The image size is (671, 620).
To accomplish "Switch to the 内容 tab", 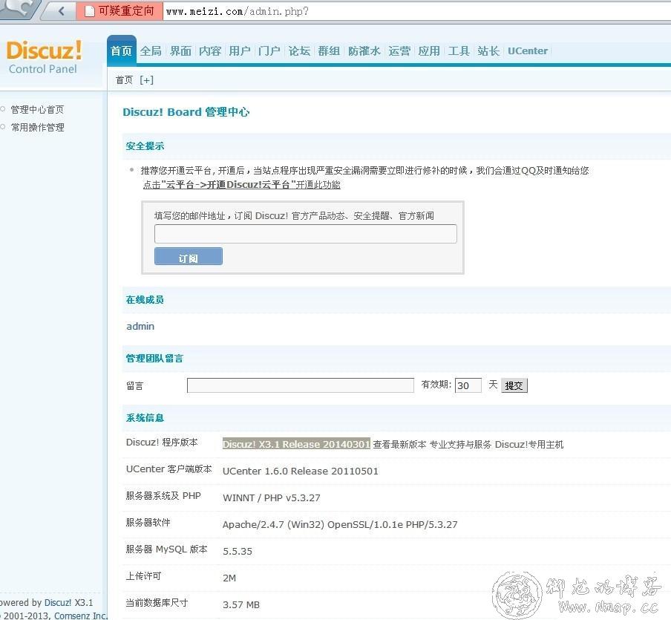I will tap(210, 51).
